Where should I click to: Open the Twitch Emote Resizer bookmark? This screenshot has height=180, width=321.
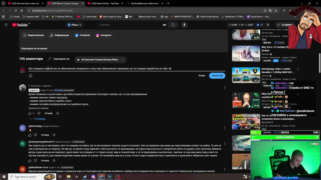click(208, 17)
